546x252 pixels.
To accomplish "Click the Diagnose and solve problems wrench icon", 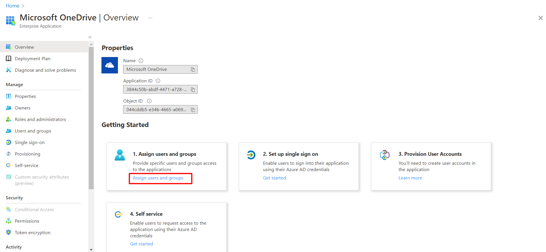I will (x=8, y=70).
